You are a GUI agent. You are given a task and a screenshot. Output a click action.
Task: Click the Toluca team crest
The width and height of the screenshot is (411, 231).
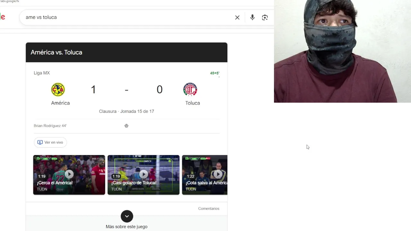(x=190, y=90)
